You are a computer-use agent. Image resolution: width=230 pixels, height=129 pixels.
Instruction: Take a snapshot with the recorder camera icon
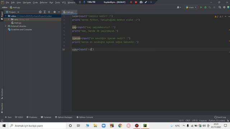(x=141, y=2)
